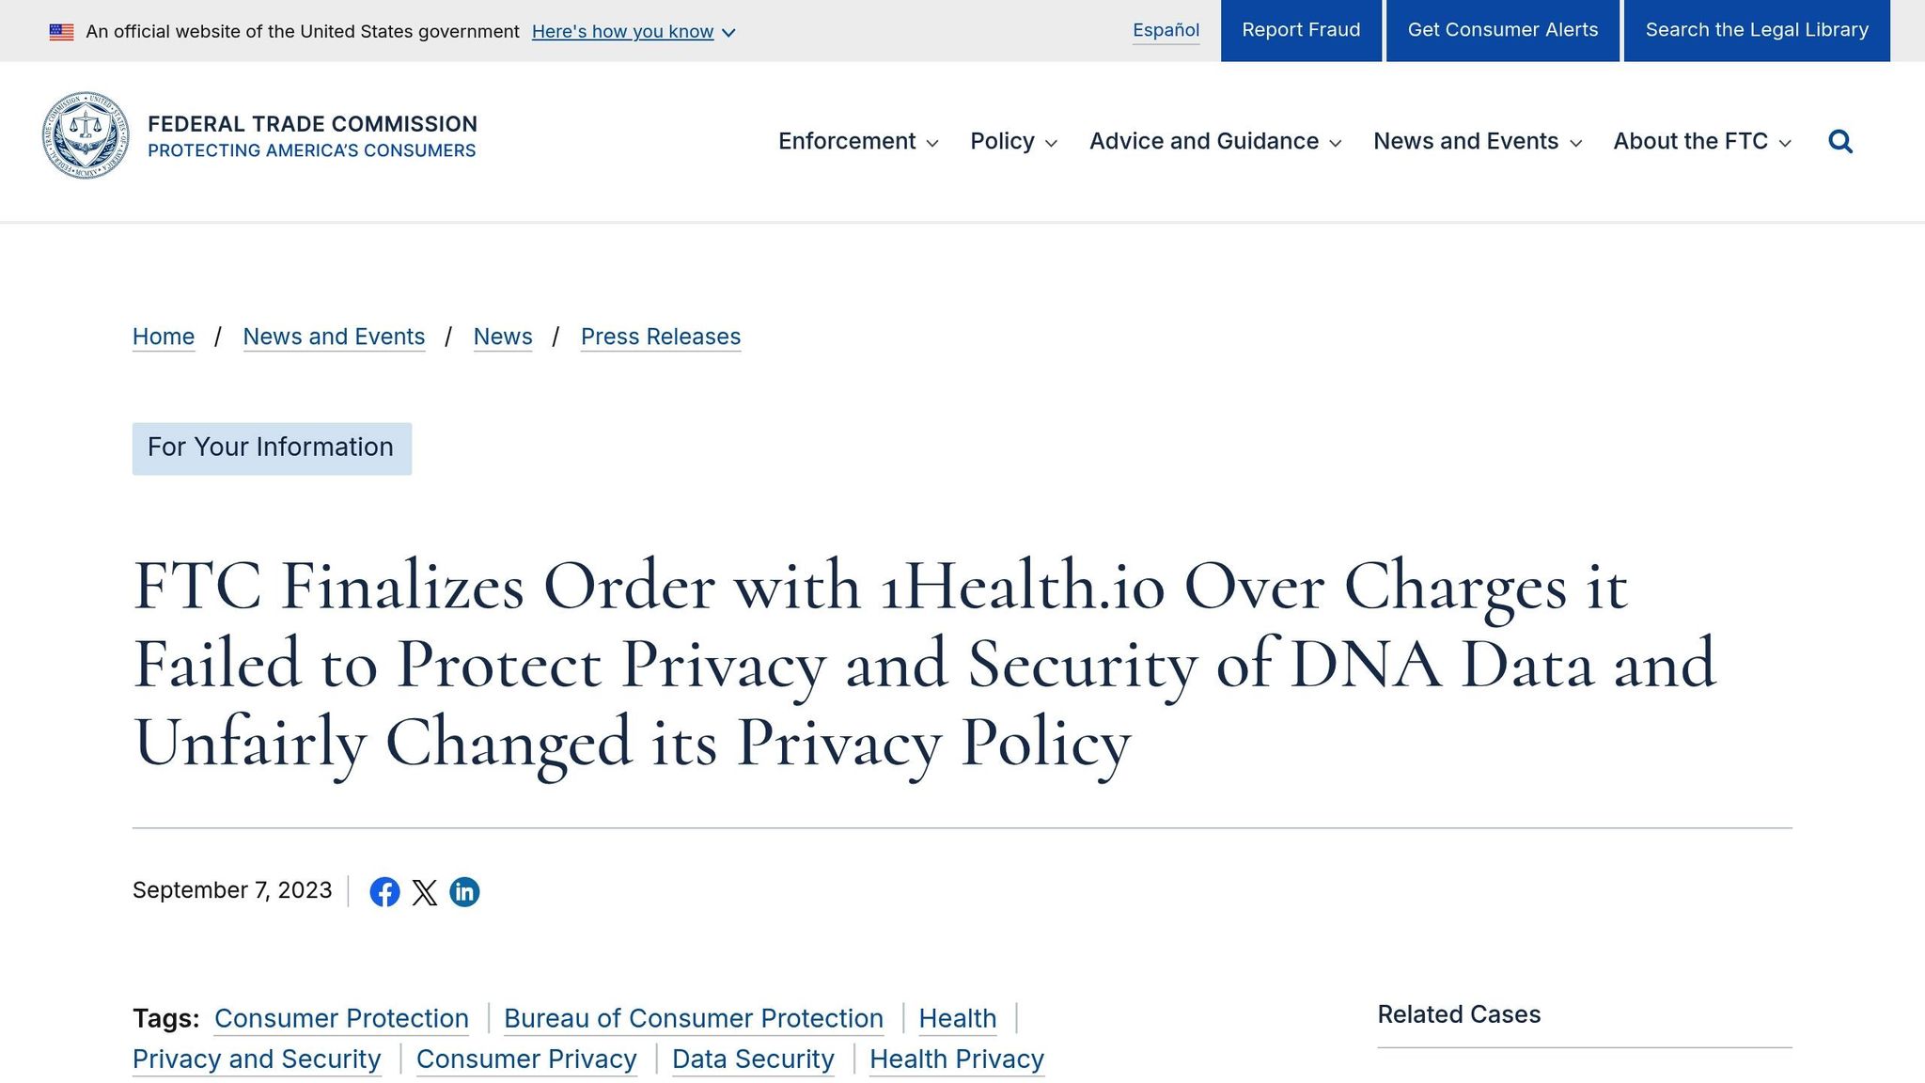This screenshot has height=1083, width=1925.
Task: Click the Report Fraud button
Action: pos(1301,30)
